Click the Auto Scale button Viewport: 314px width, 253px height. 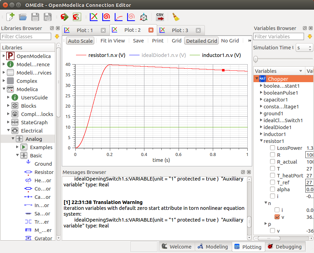tap(80, 41)
